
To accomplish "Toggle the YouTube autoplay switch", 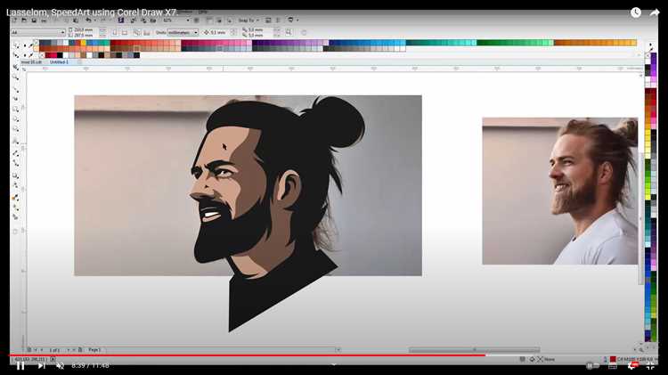I will [x=592, y=365].
